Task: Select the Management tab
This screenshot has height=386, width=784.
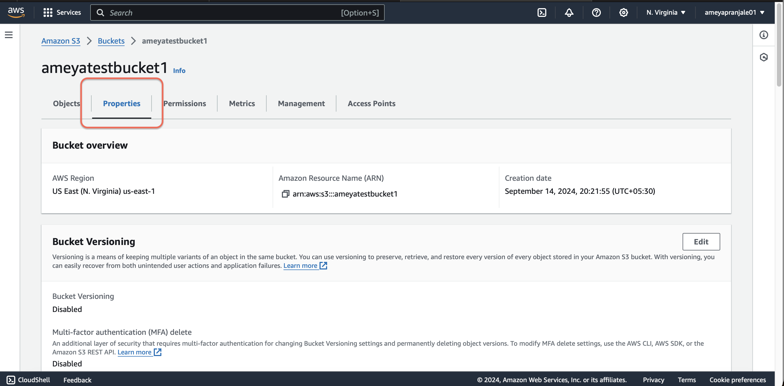Action: pos(301,103)
